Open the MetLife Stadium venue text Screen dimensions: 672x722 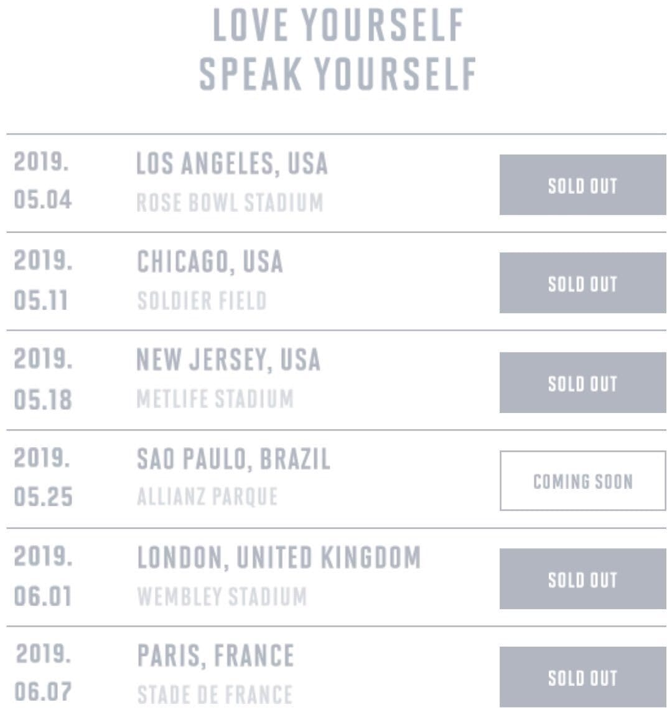[x=215, y=399]
